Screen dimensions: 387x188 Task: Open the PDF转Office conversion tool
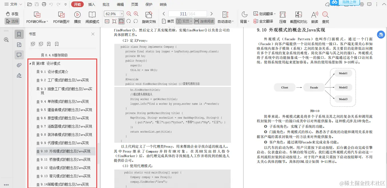click(x=37, y=17)
